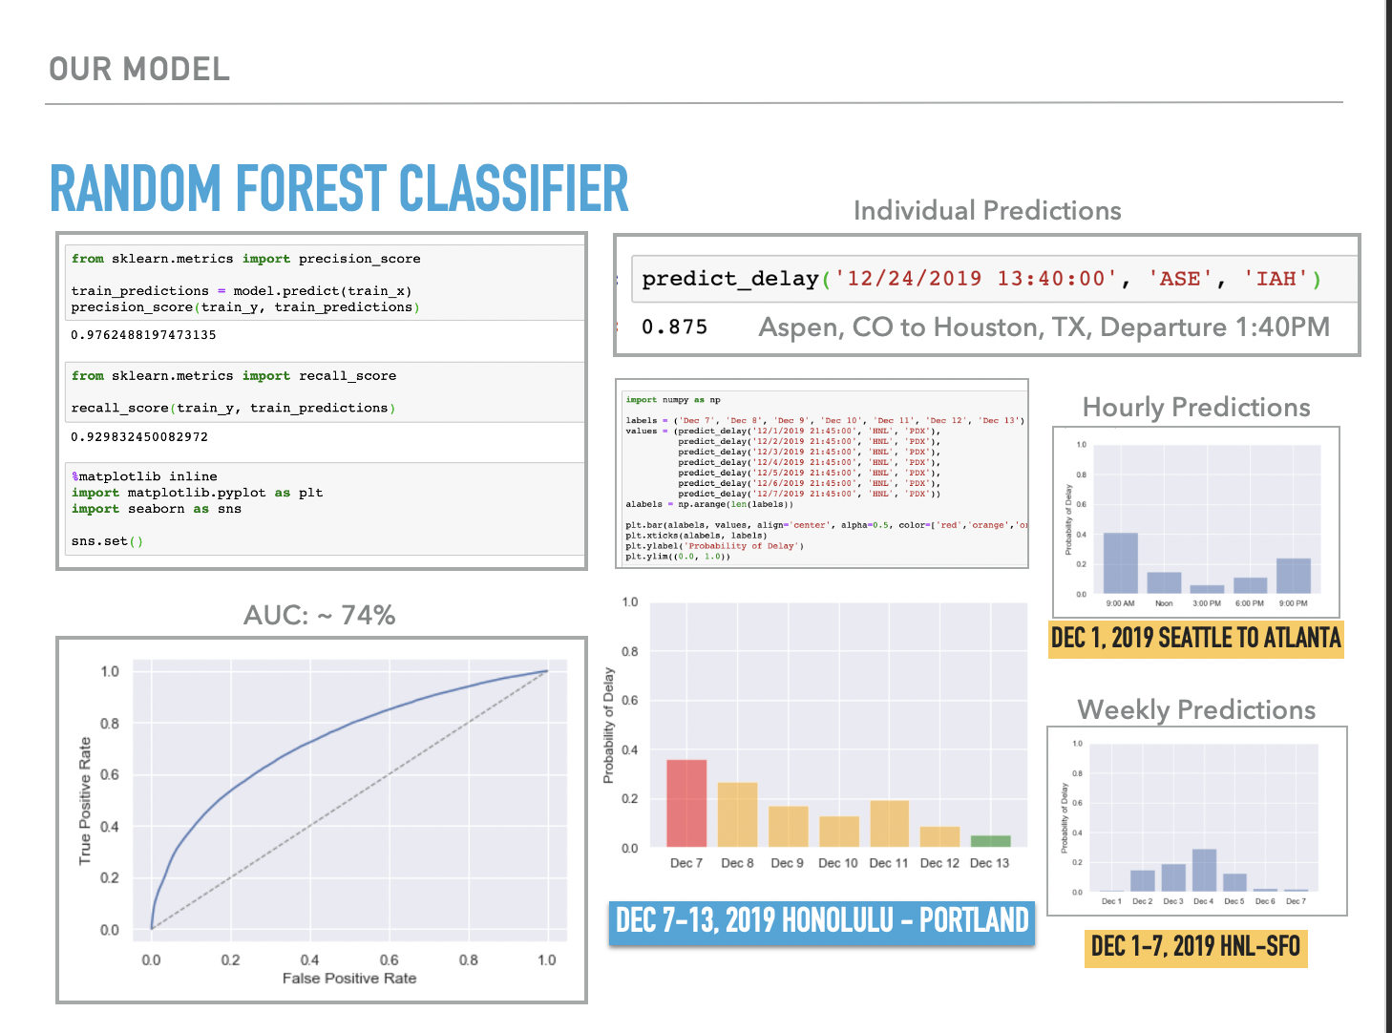The width and height of the screenshot is (1392, 1033).
Task: Select the hourly predictions bar chart
Action: point(1196,522)
